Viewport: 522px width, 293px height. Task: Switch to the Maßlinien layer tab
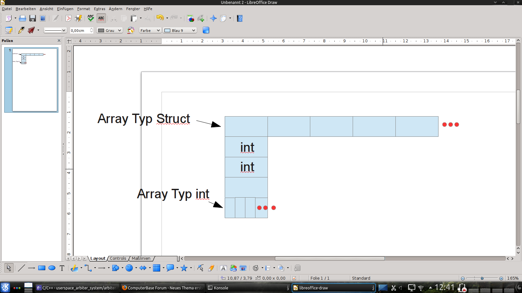tap(141, 258)
